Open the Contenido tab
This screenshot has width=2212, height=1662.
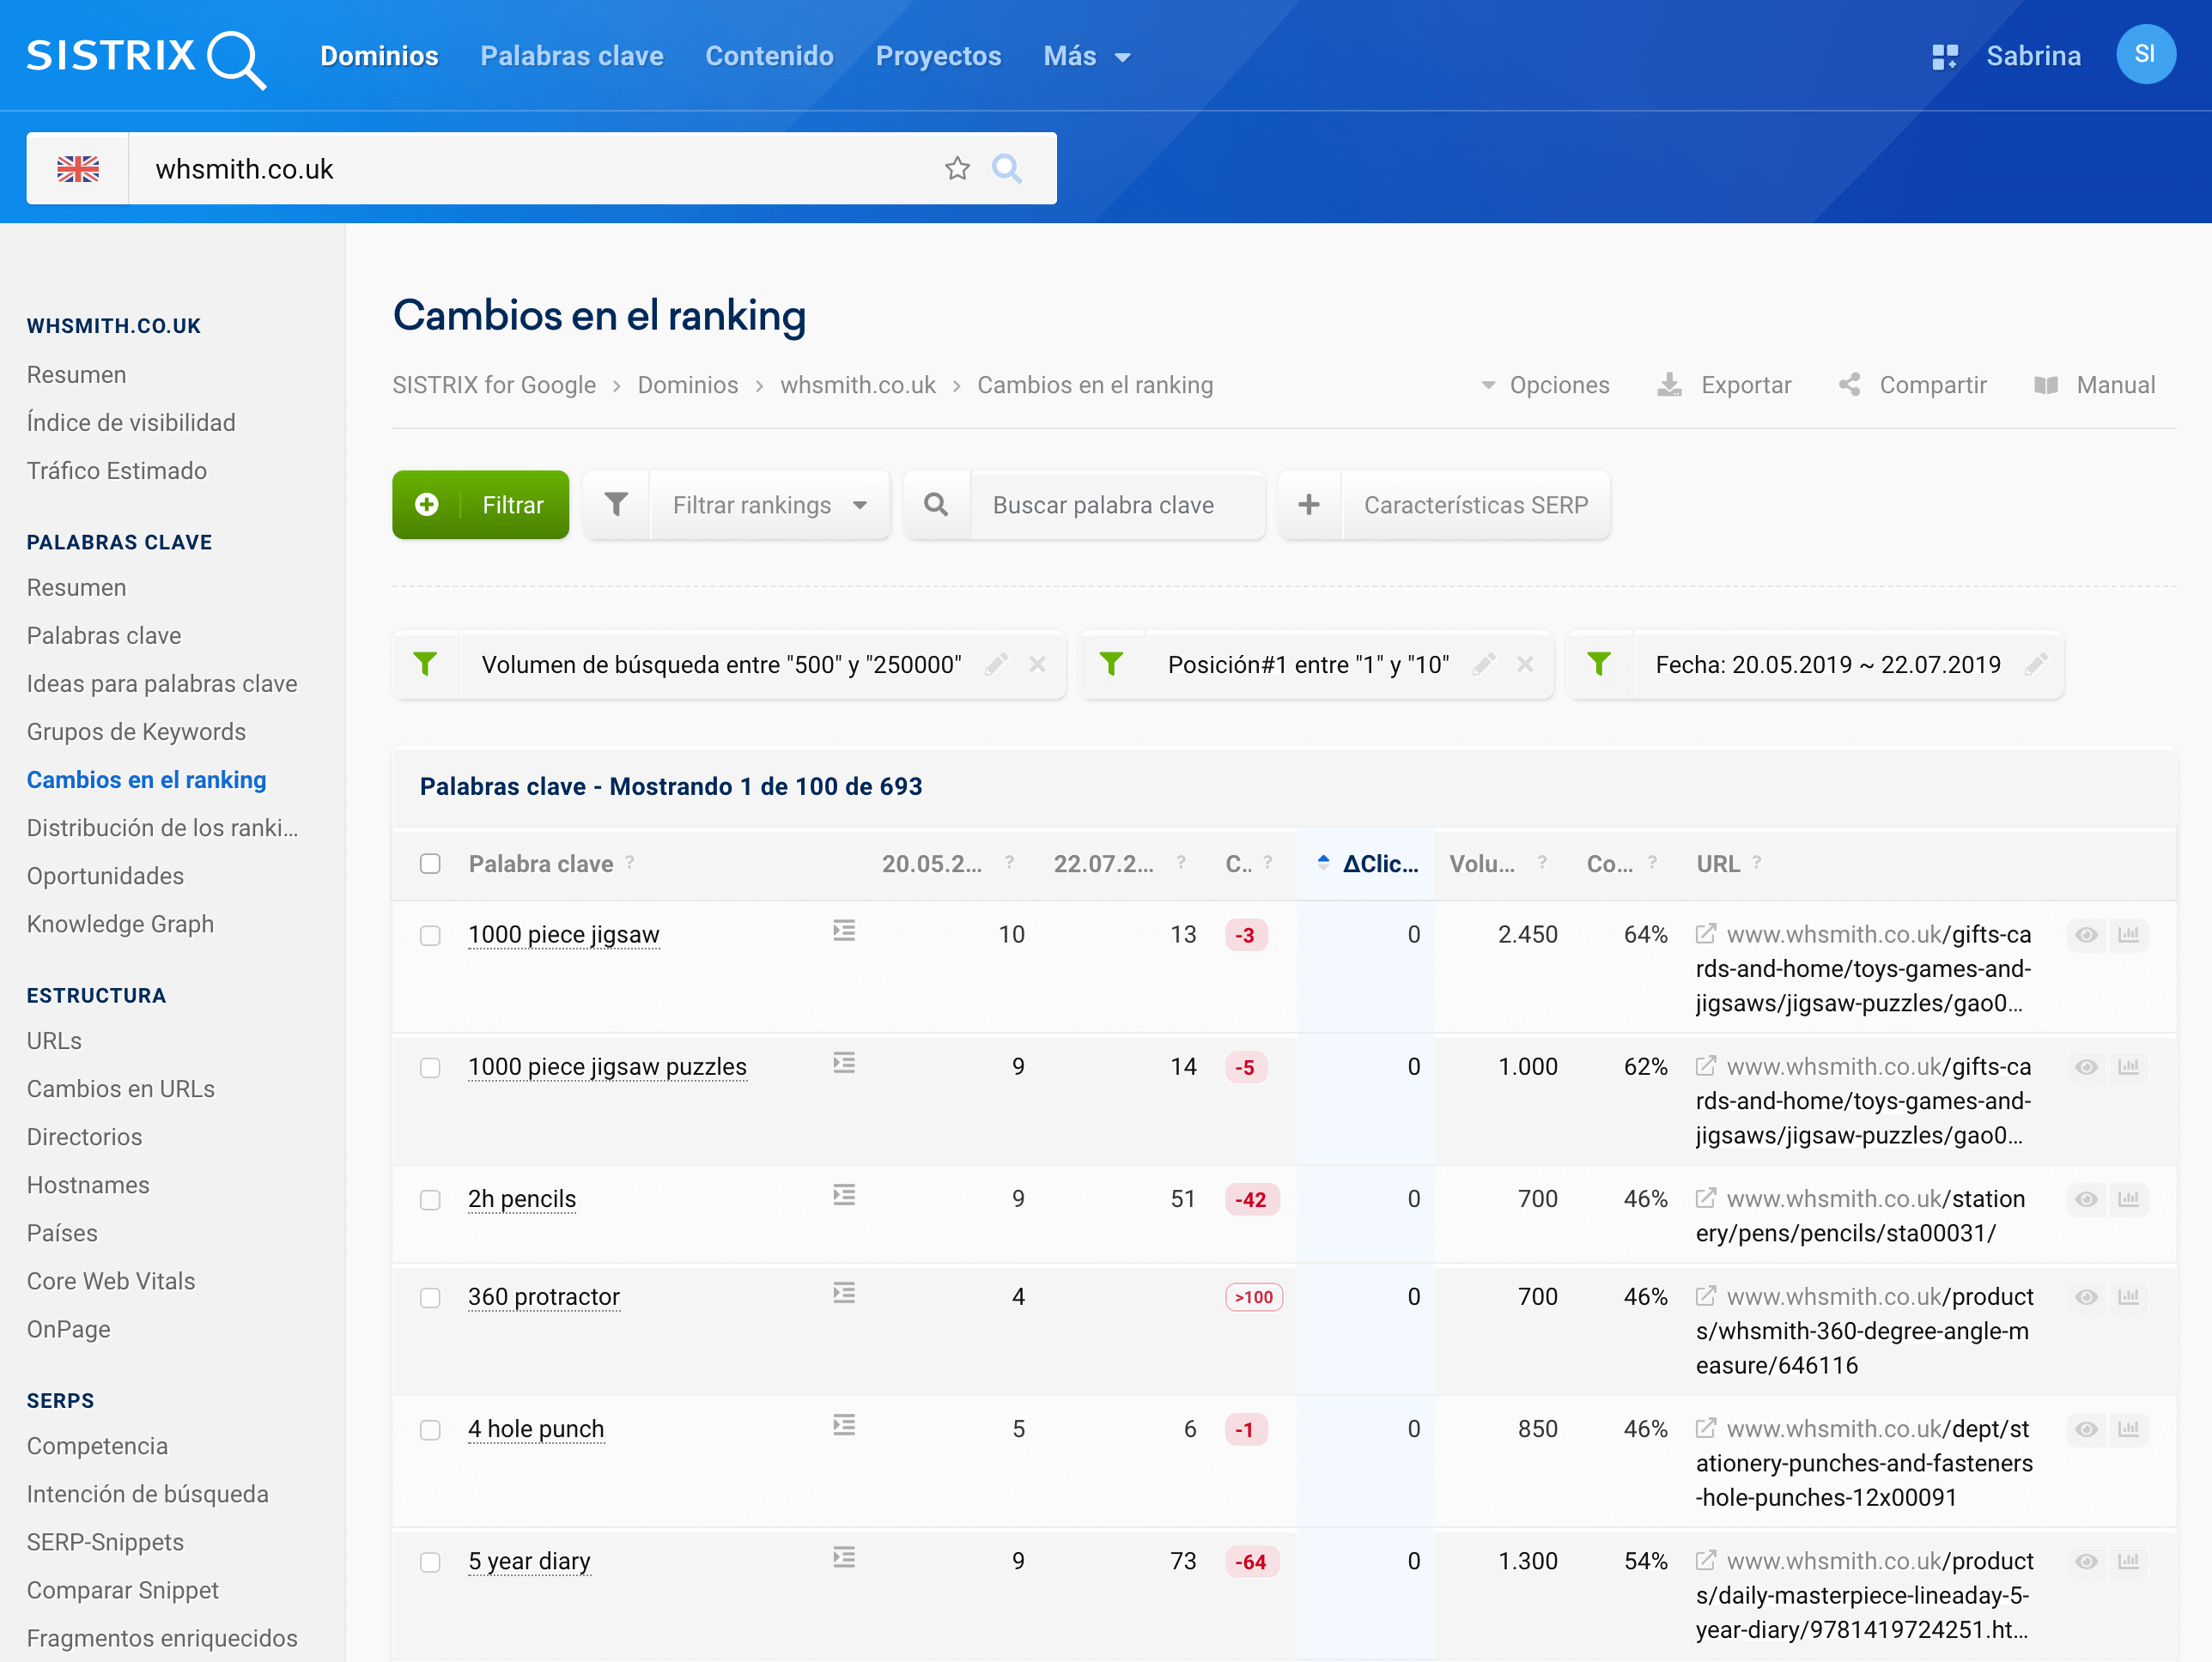(769, 57)
